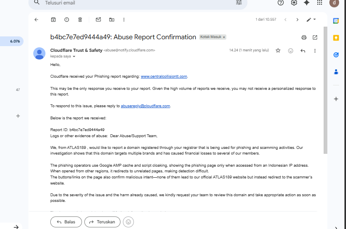
Task: Show newer email with previous arrow
Action: pyautogui.click(x=285, y=19)
